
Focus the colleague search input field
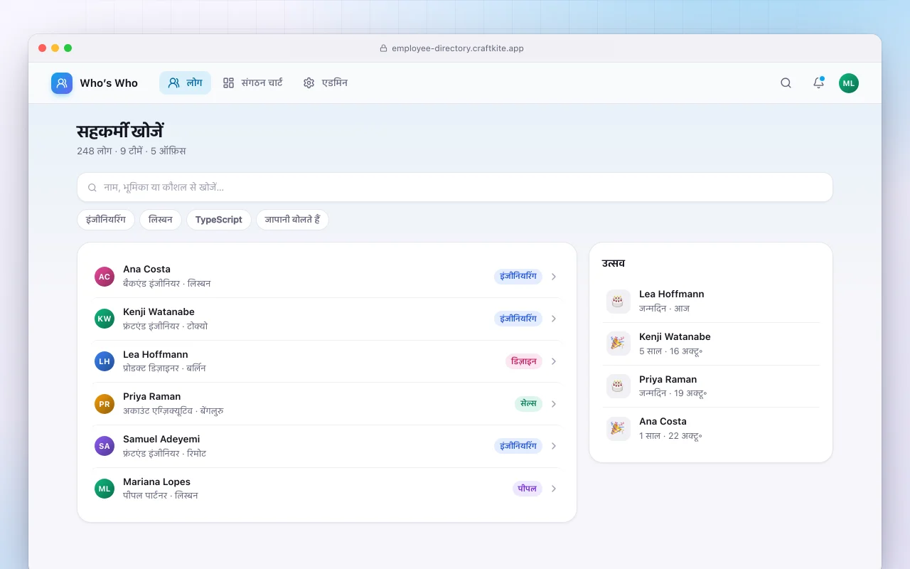(x=455, y=187)
